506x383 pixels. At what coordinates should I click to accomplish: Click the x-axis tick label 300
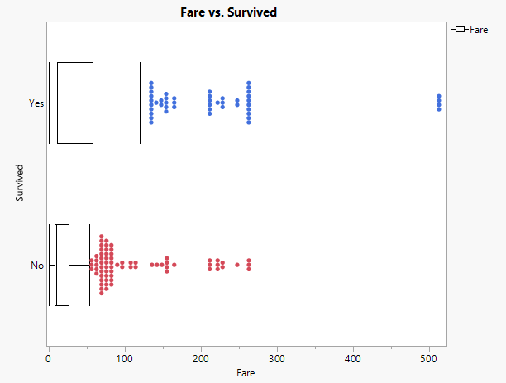[277, 359]
